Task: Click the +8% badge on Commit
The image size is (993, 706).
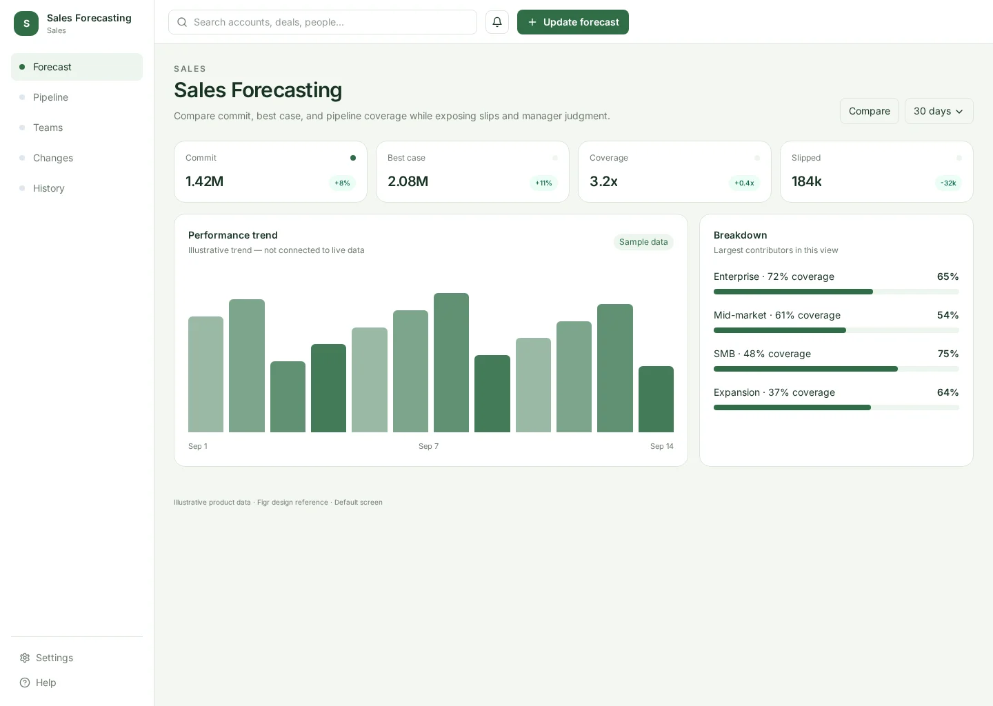Action: [x=342, y=183]
